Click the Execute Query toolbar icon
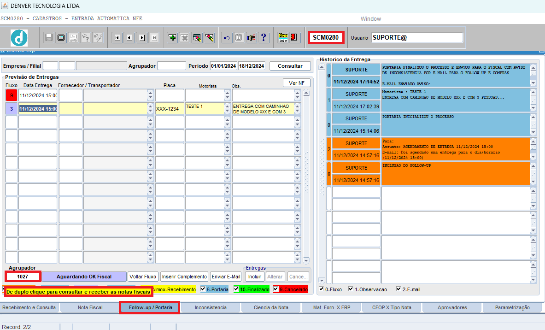The image size is (545, 330). (x=98, y=37)
